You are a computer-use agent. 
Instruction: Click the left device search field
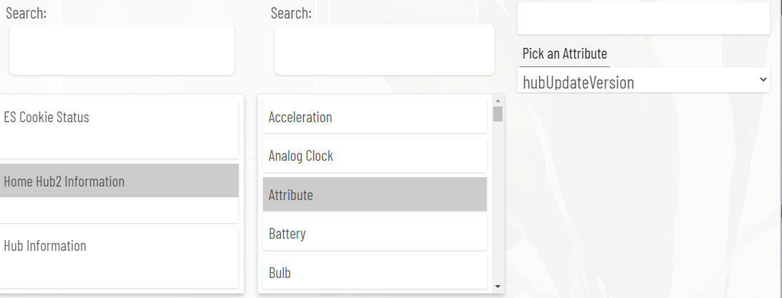click(x=122, y=49)
